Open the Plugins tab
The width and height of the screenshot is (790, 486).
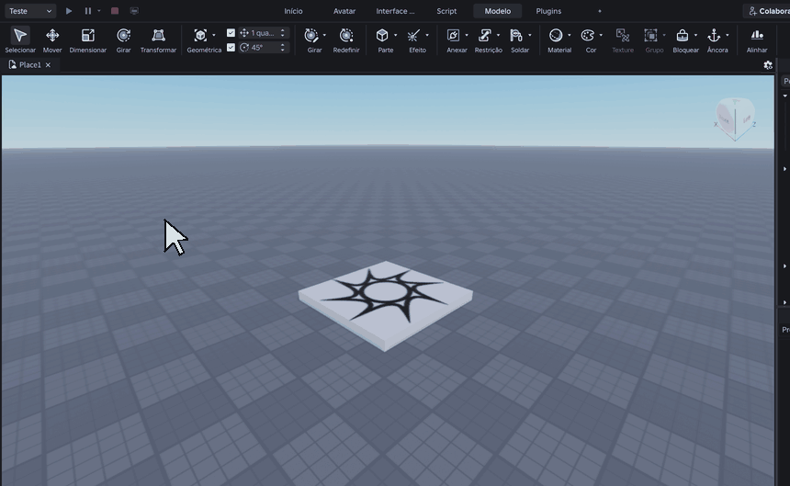point(548,11)
